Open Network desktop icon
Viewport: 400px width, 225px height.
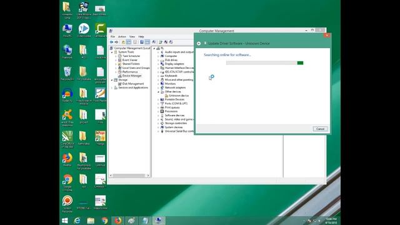click(67, 52)
